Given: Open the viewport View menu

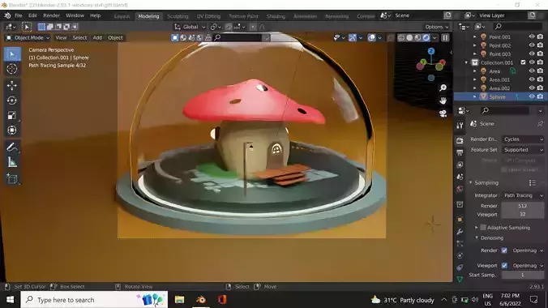Looking at the screenshot, I should point(61,38).
